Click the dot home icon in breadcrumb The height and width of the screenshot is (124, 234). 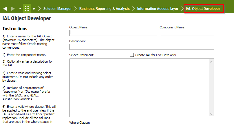34,9
